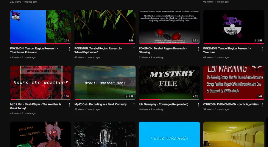Open title link ending in 'Overture'
Image resolution: width=268 pixels, height=147 pixels.
click(227, 50)
